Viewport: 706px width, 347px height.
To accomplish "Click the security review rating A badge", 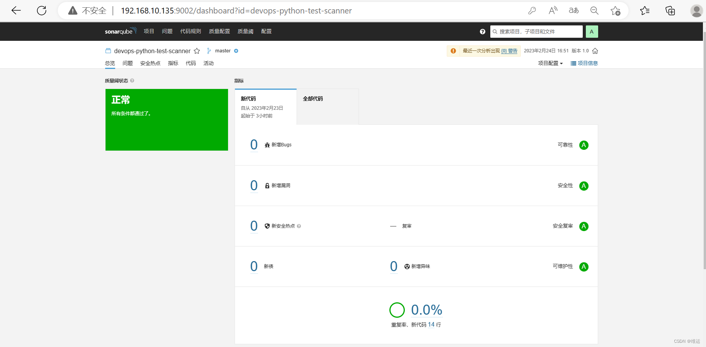I will (x=584, y=226).
